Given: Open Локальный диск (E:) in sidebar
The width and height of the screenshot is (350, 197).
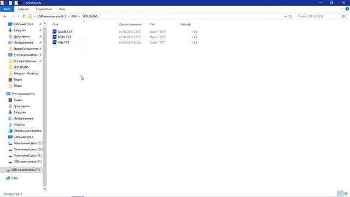Looking at the screenshot, I should (x=28, y=155).
